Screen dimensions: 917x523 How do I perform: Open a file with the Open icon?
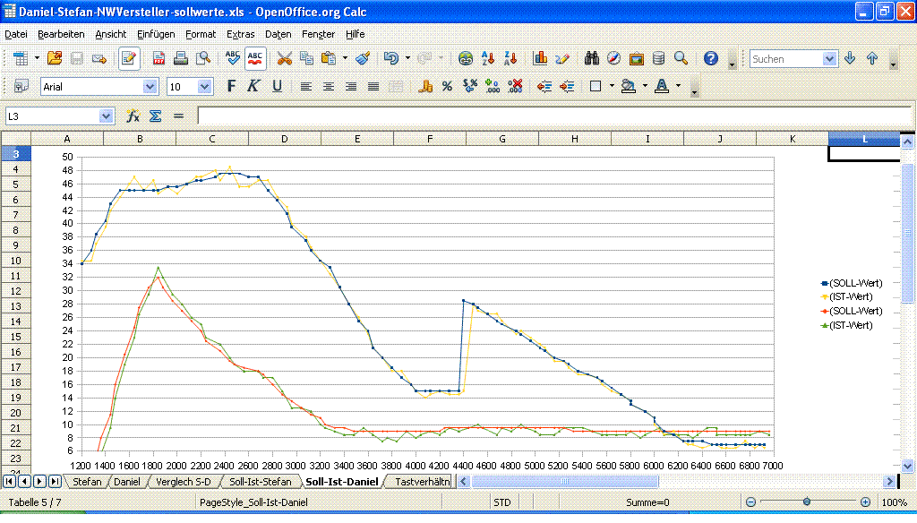[55, 58]
